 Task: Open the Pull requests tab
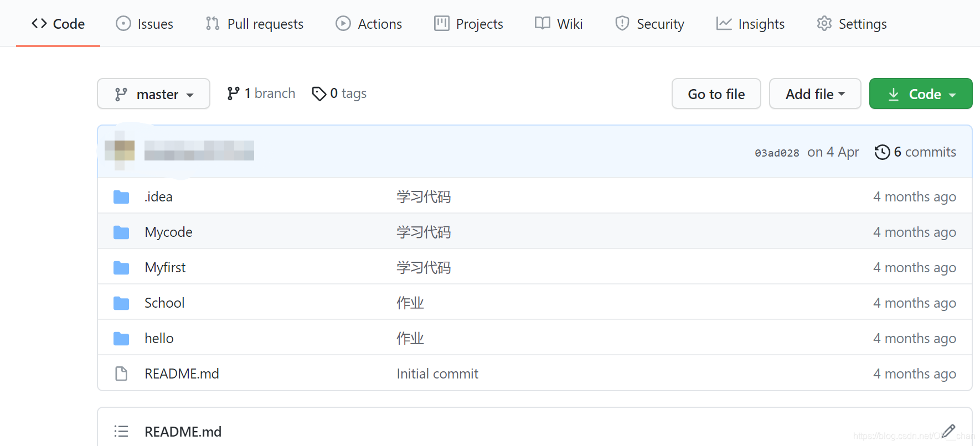point(254,24)
